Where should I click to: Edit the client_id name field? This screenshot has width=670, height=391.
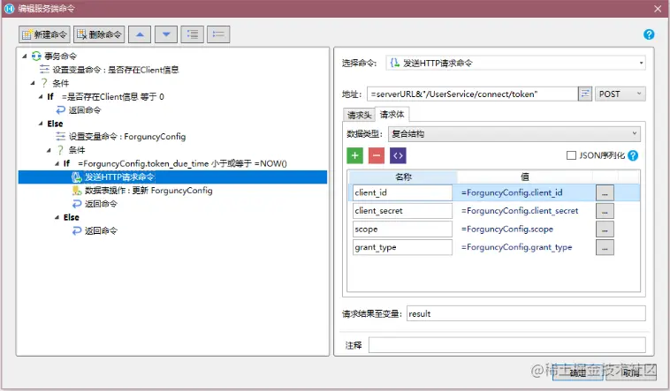pyautogui.click(x=402, y=193)
